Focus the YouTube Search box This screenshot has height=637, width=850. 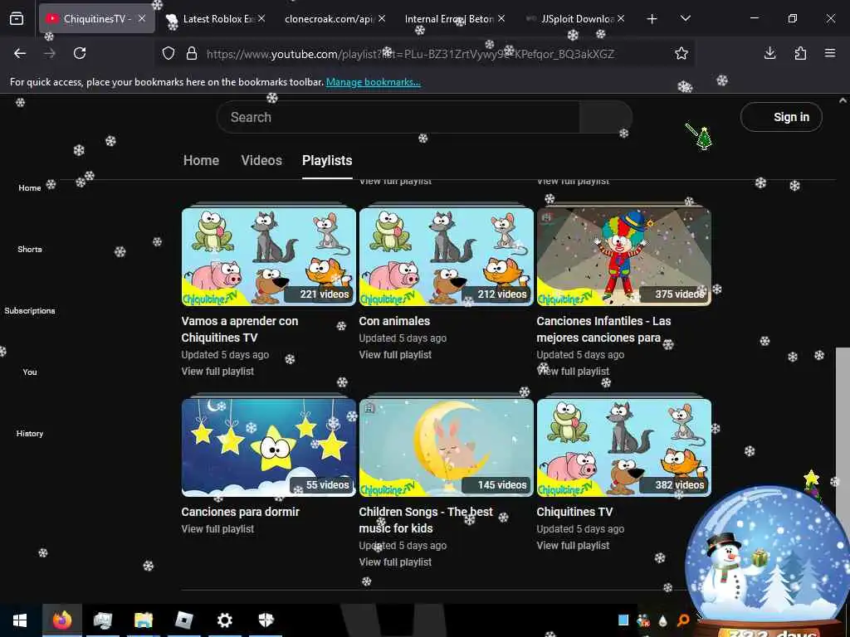pyautogui.click(x=398, y=117)
